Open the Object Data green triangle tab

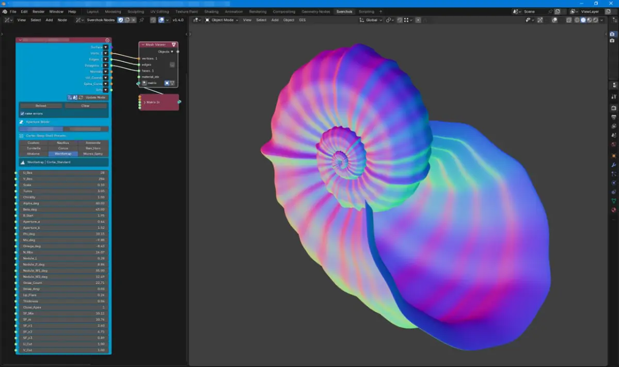[614, 201]
